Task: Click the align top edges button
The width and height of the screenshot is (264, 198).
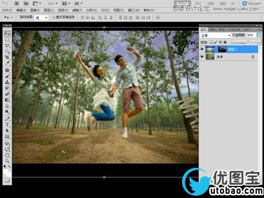Action: point(82,17)
